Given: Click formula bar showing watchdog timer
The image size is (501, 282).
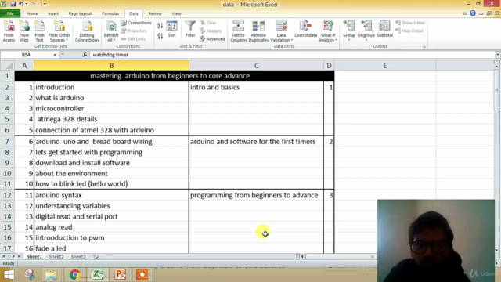Looking at the screenshot, I should click(x=292, y=55).
